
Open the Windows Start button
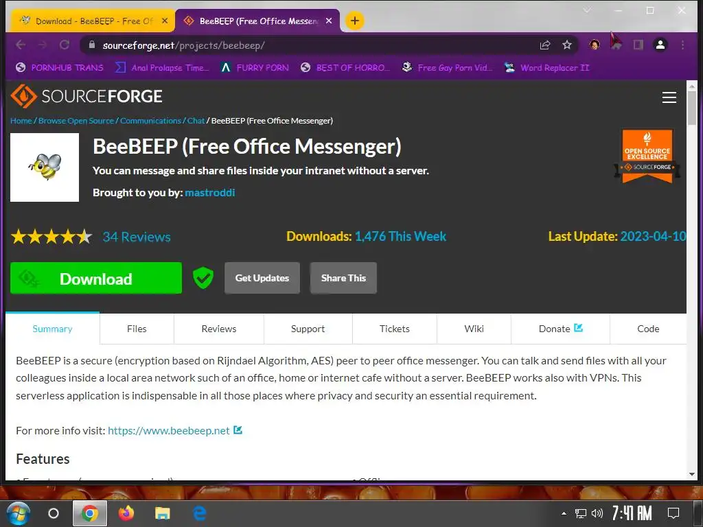(18, 513)
